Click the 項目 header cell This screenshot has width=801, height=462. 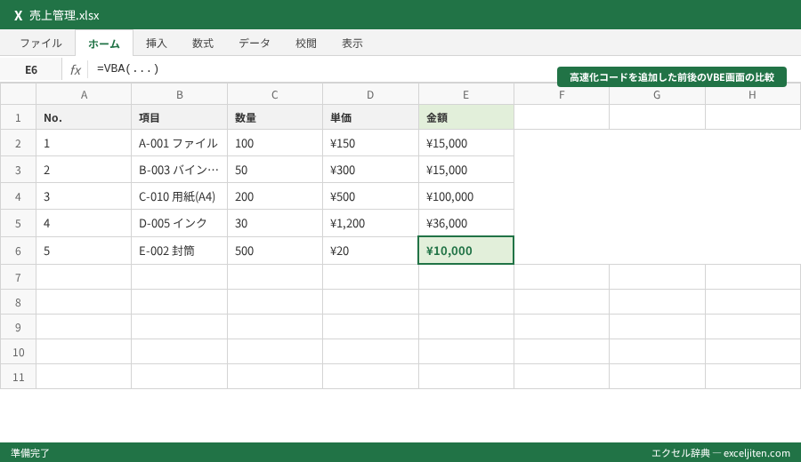pos(179,117)
